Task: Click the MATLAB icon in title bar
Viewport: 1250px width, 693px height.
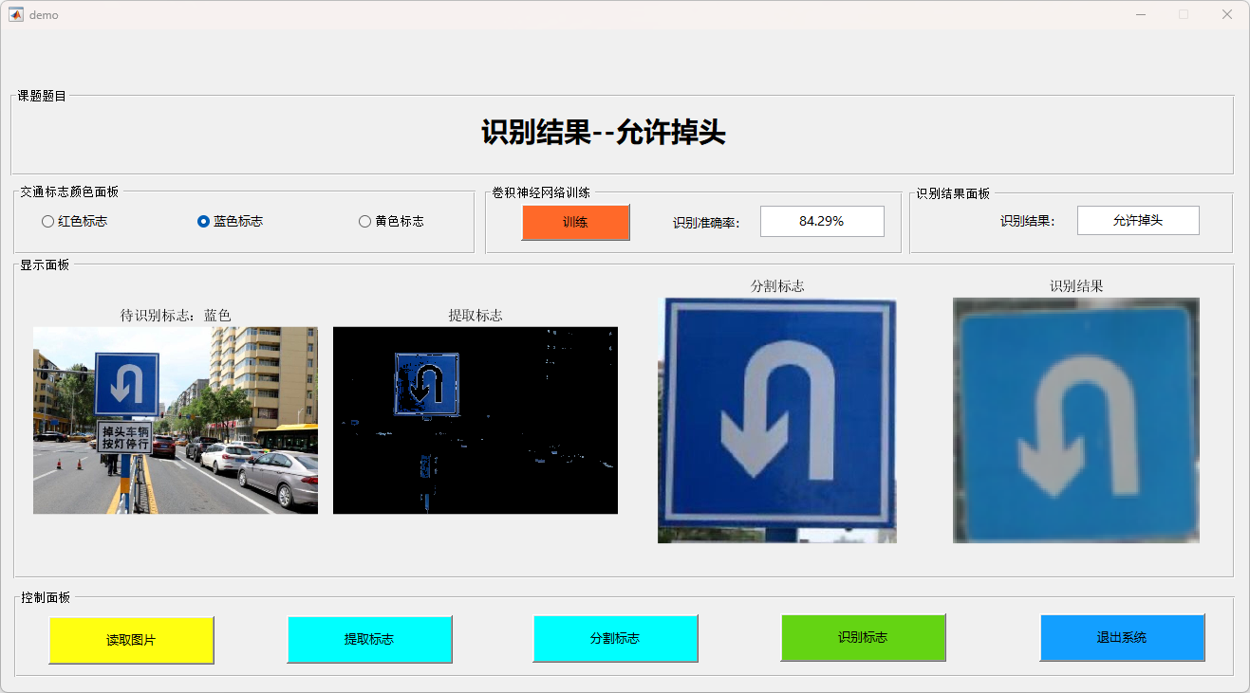Action: tap(15, 14)
